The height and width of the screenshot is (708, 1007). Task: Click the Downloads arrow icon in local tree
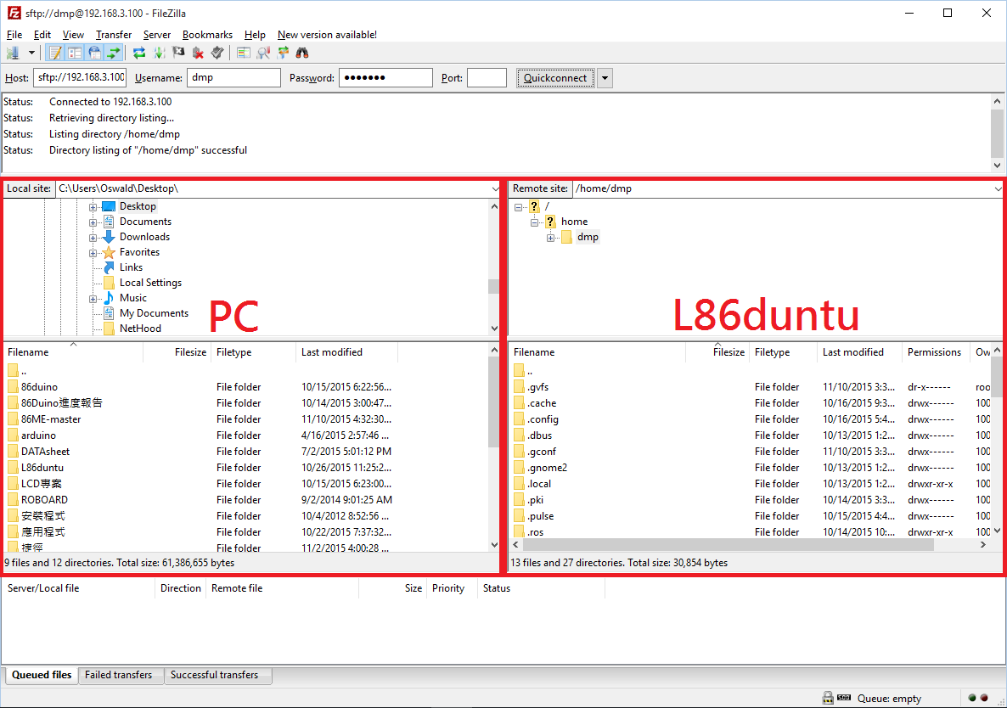(109, 237)
